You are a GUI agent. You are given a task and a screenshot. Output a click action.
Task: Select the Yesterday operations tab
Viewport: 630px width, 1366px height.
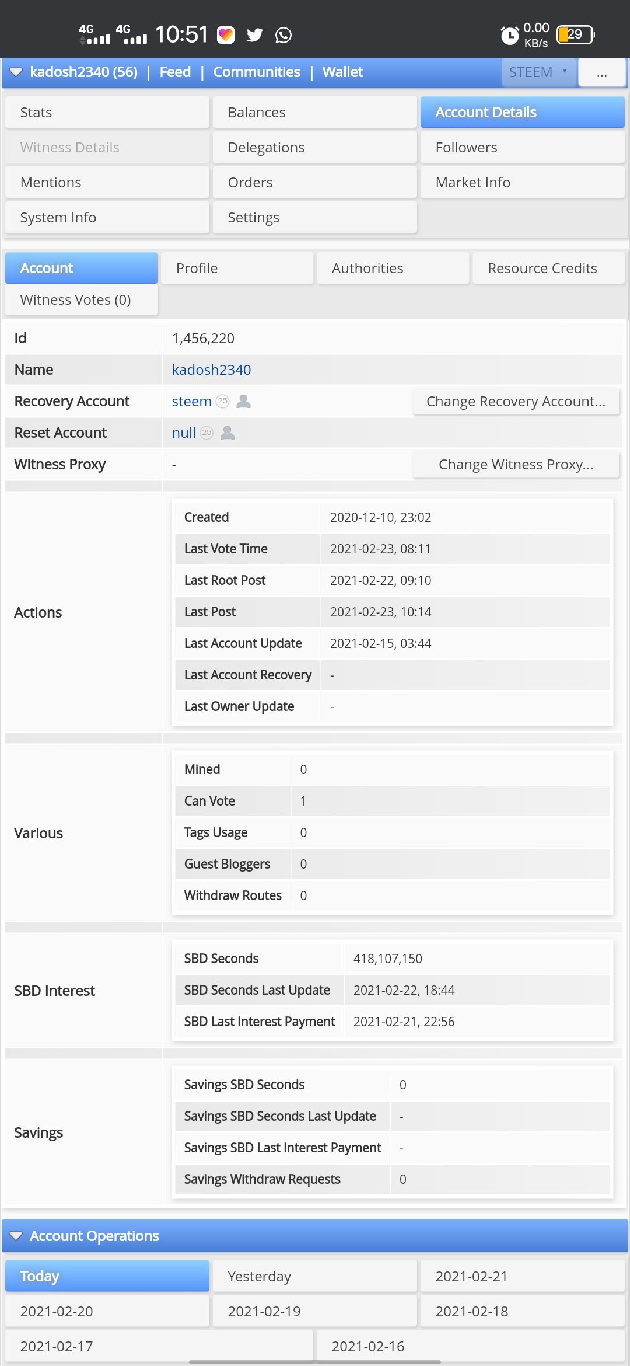[x=315, y=1276]
